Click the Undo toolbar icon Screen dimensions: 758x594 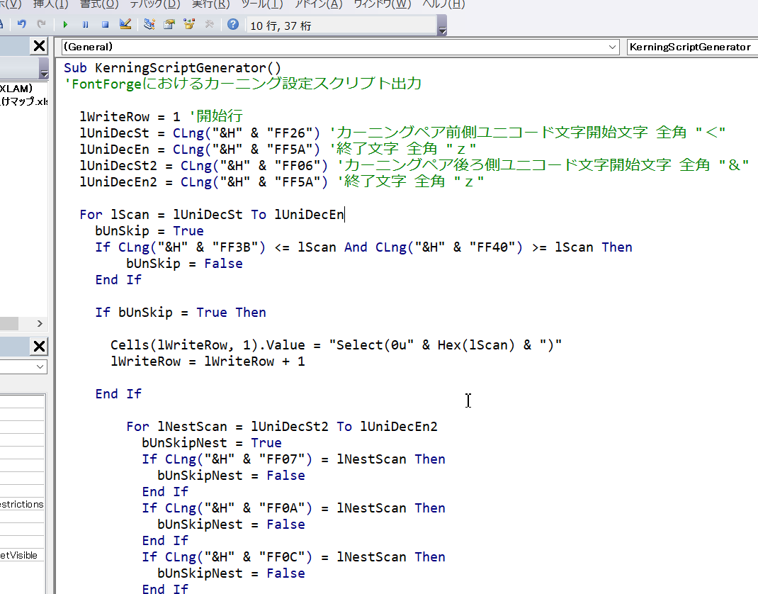pos(21,25)
